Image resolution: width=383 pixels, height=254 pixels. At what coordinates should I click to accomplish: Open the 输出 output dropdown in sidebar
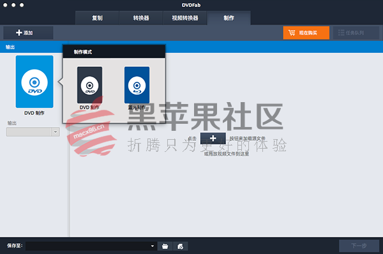point(33,132)
